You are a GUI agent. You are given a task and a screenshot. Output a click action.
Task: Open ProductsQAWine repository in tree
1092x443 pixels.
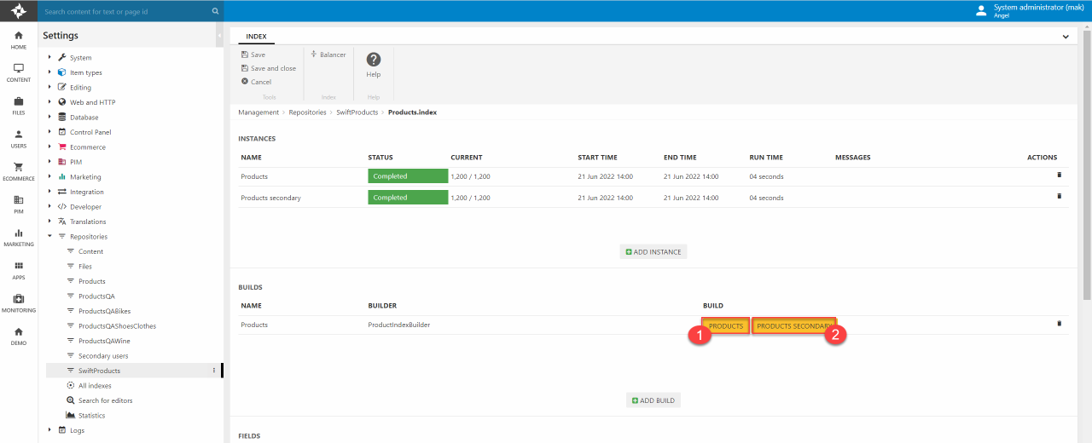104,341
